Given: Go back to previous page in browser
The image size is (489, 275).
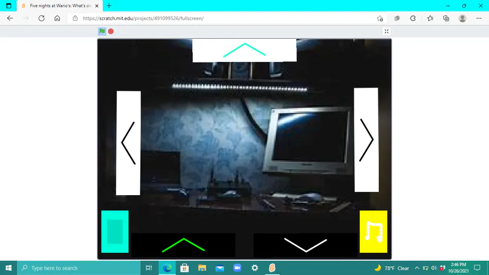Looking at the screenshot, I should (x=10, y=18).
